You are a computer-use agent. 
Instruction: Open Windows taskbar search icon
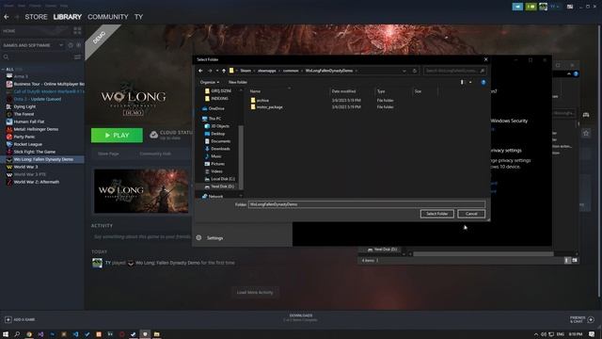[x=17, y=334]
